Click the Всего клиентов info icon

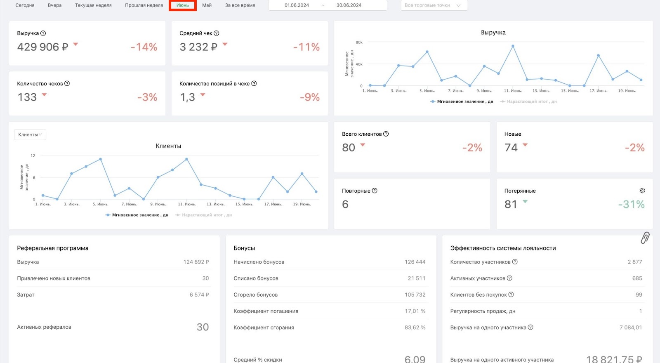tap(386, 134)
